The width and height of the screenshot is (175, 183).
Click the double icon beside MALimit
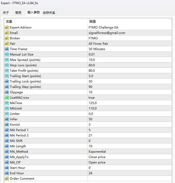(6, 108)
